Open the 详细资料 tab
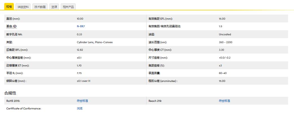Image resolution: width=294 pixels, height=120 pixels. coord(23,7)
